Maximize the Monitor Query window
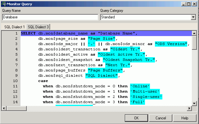The width and height of the screenshot is (199, 124). point(188,4)
